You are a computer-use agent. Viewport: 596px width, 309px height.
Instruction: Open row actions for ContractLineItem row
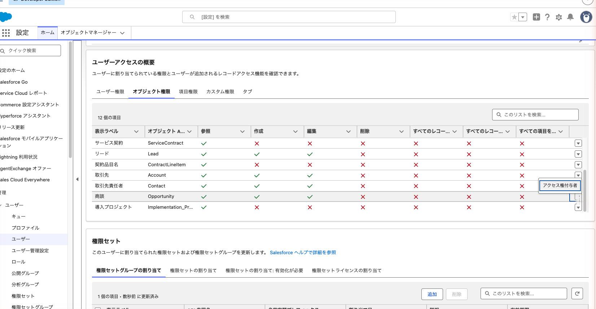pyautogui.click(x=578, y=164)
